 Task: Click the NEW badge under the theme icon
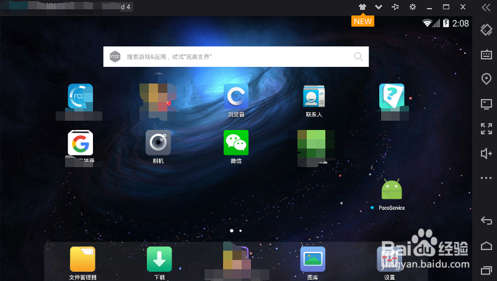click(363, 21)
